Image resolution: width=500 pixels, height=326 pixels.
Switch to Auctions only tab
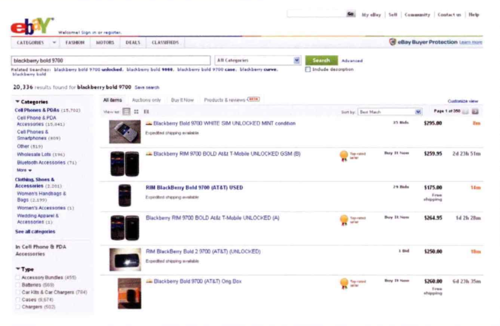[146, 100]
